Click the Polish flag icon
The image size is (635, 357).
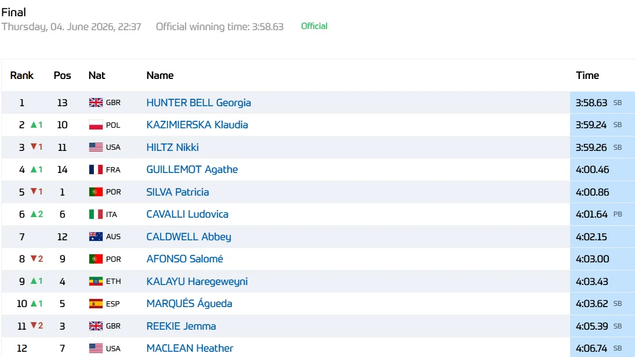tap(96, 125)
